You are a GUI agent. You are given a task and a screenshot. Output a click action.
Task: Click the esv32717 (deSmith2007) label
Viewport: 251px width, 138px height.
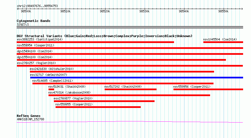pyautogui.click(x=49, y=75)
